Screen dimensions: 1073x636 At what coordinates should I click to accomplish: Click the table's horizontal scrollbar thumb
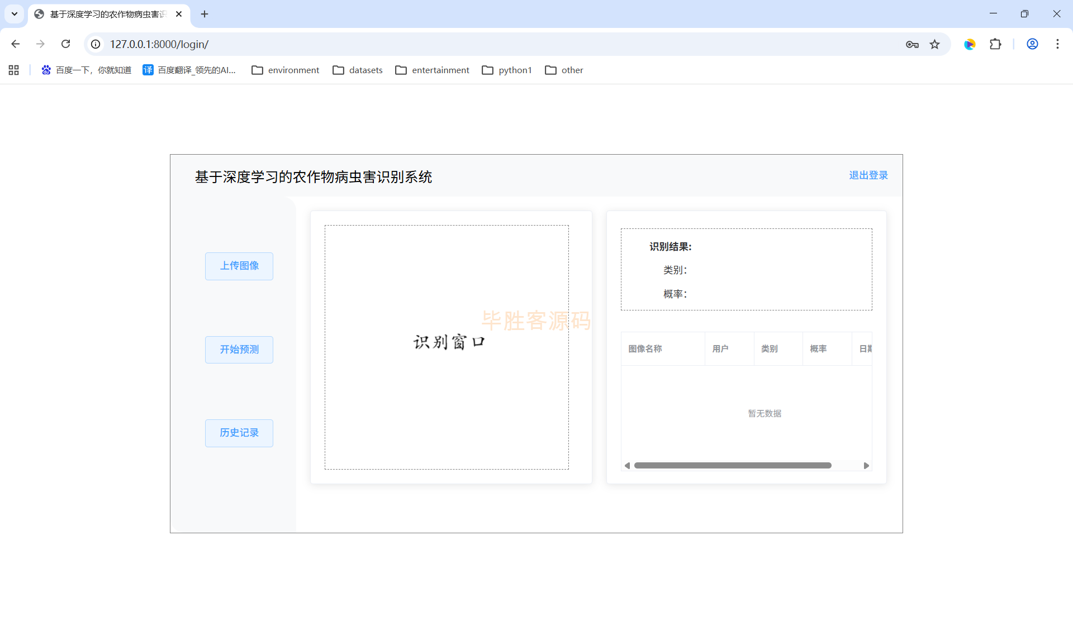click(732, 465)
